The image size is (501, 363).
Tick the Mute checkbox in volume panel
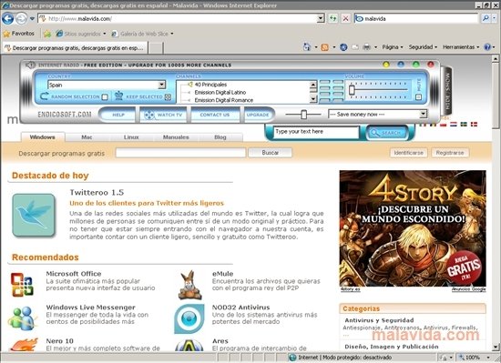pyautogui.click(x=419, y=96)
